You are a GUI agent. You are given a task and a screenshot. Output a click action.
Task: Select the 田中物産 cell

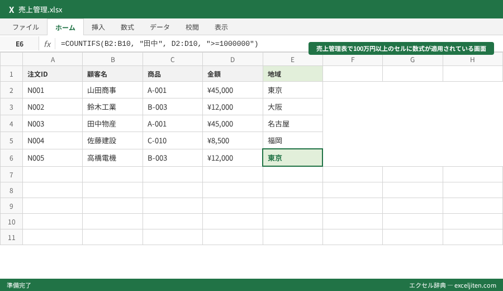112,124
